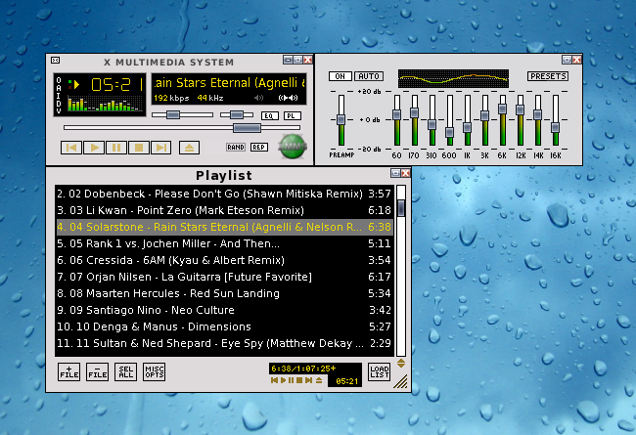
Task: Toggle the PL playlist window button
Action: click(292, 116)
